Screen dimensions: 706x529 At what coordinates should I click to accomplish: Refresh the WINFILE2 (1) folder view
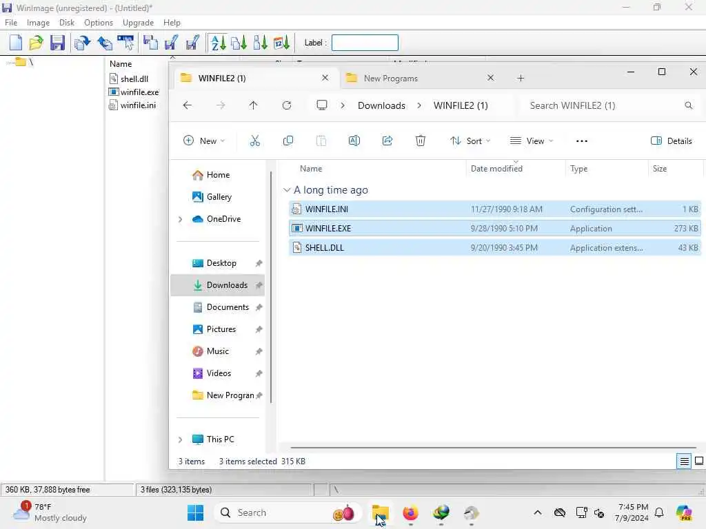[287, 105]
